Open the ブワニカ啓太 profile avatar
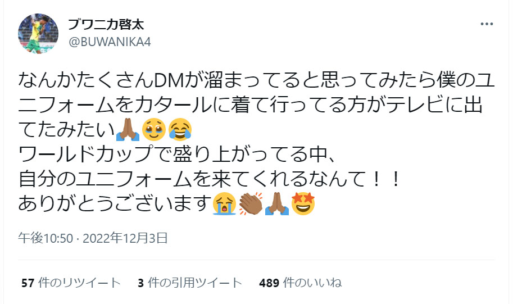The height and width of the screenshot is (304, 522). (x=38, y=33)
